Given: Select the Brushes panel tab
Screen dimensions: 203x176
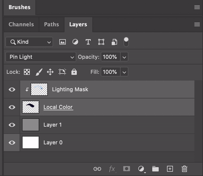Looking at the screenshot, I should 20,7.
